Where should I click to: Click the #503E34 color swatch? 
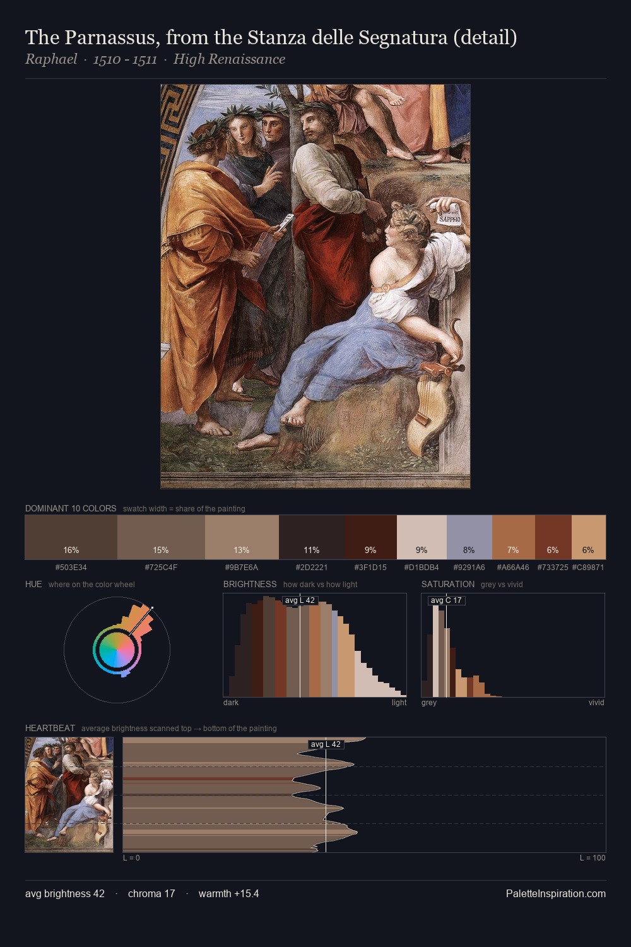point(71,537)
